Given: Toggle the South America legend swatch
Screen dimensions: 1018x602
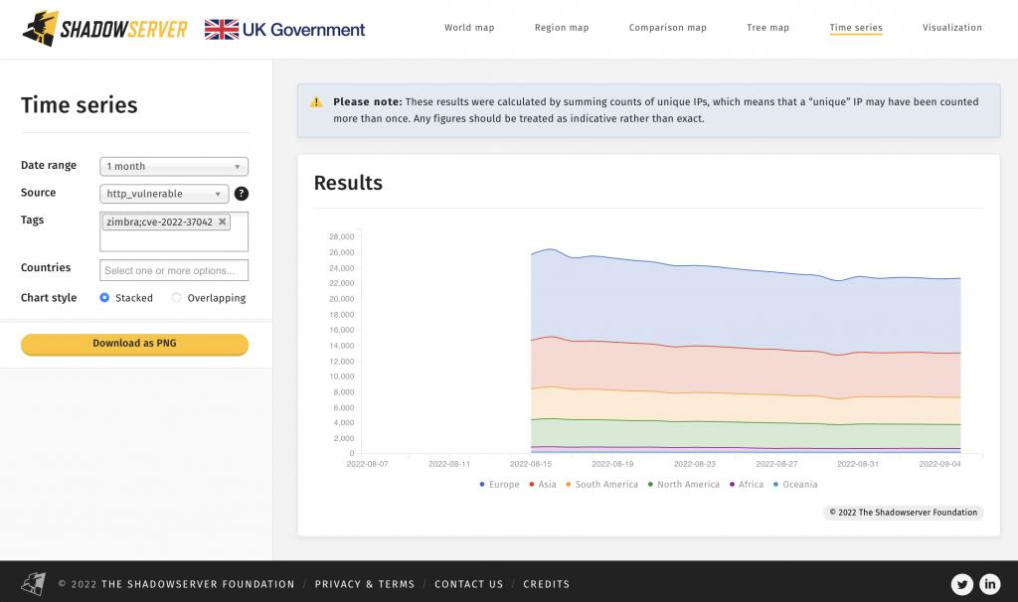Looking at the screenshot, I should 569,485.
